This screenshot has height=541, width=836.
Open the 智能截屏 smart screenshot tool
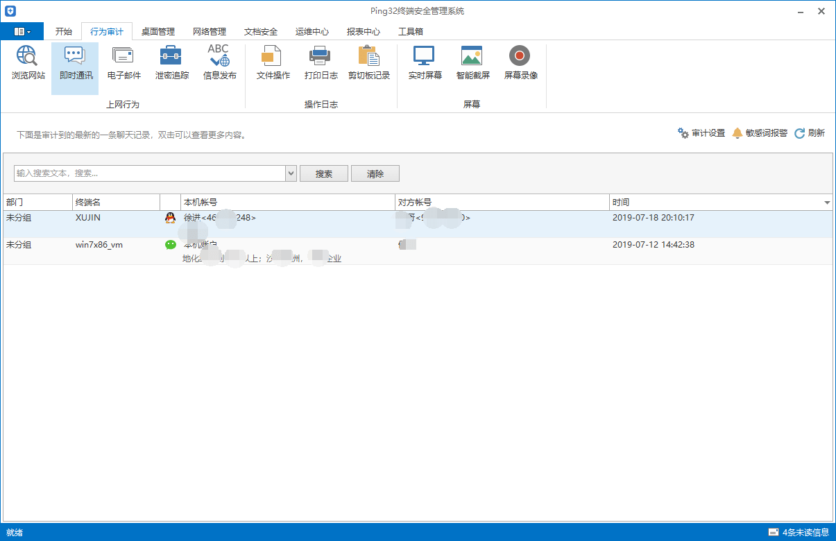point(472,63)
